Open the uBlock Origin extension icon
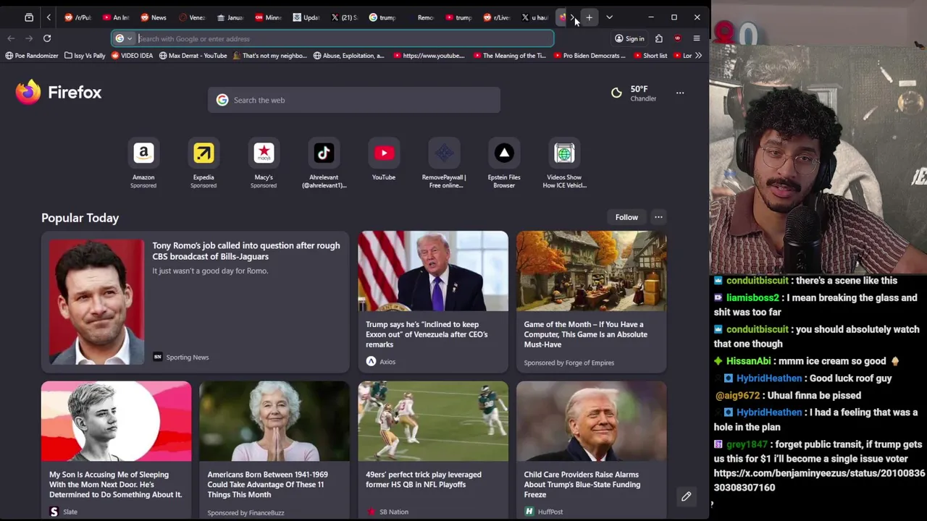 pyautogui.click(x=677, y=38)
